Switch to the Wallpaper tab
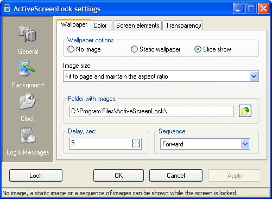Screen dimensions: 272x199 pyautogui.click(x=74, y=24)
